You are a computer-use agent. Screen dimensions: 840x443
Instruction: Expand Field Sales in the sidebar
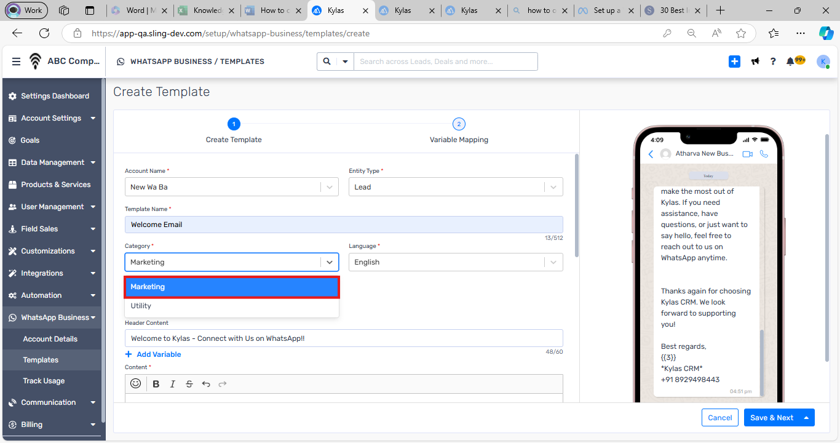[53, 229]
